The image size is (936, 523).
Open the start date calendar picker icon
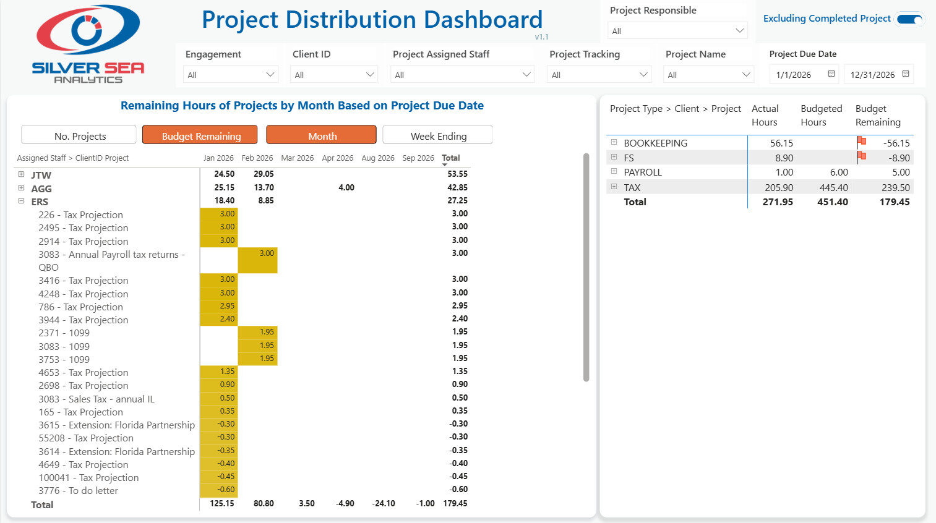pyautogui.click(x=831, y=74)
